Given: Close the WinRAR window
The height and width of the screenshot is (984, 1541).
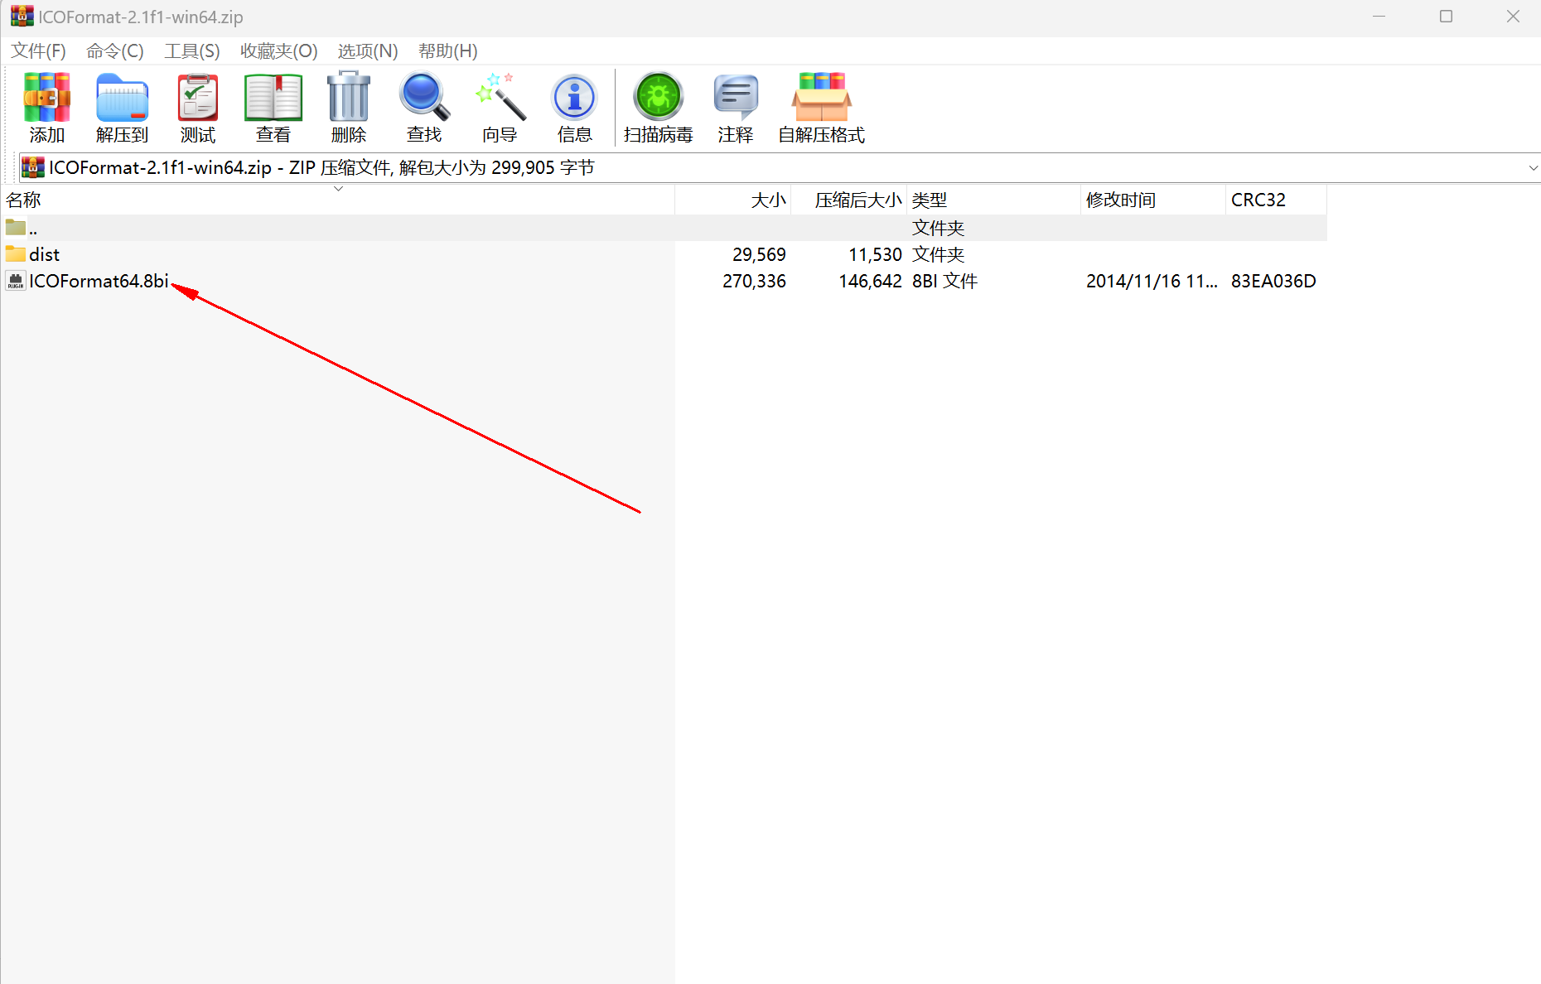Looking at the screenshot, I should click(1513, 17).
